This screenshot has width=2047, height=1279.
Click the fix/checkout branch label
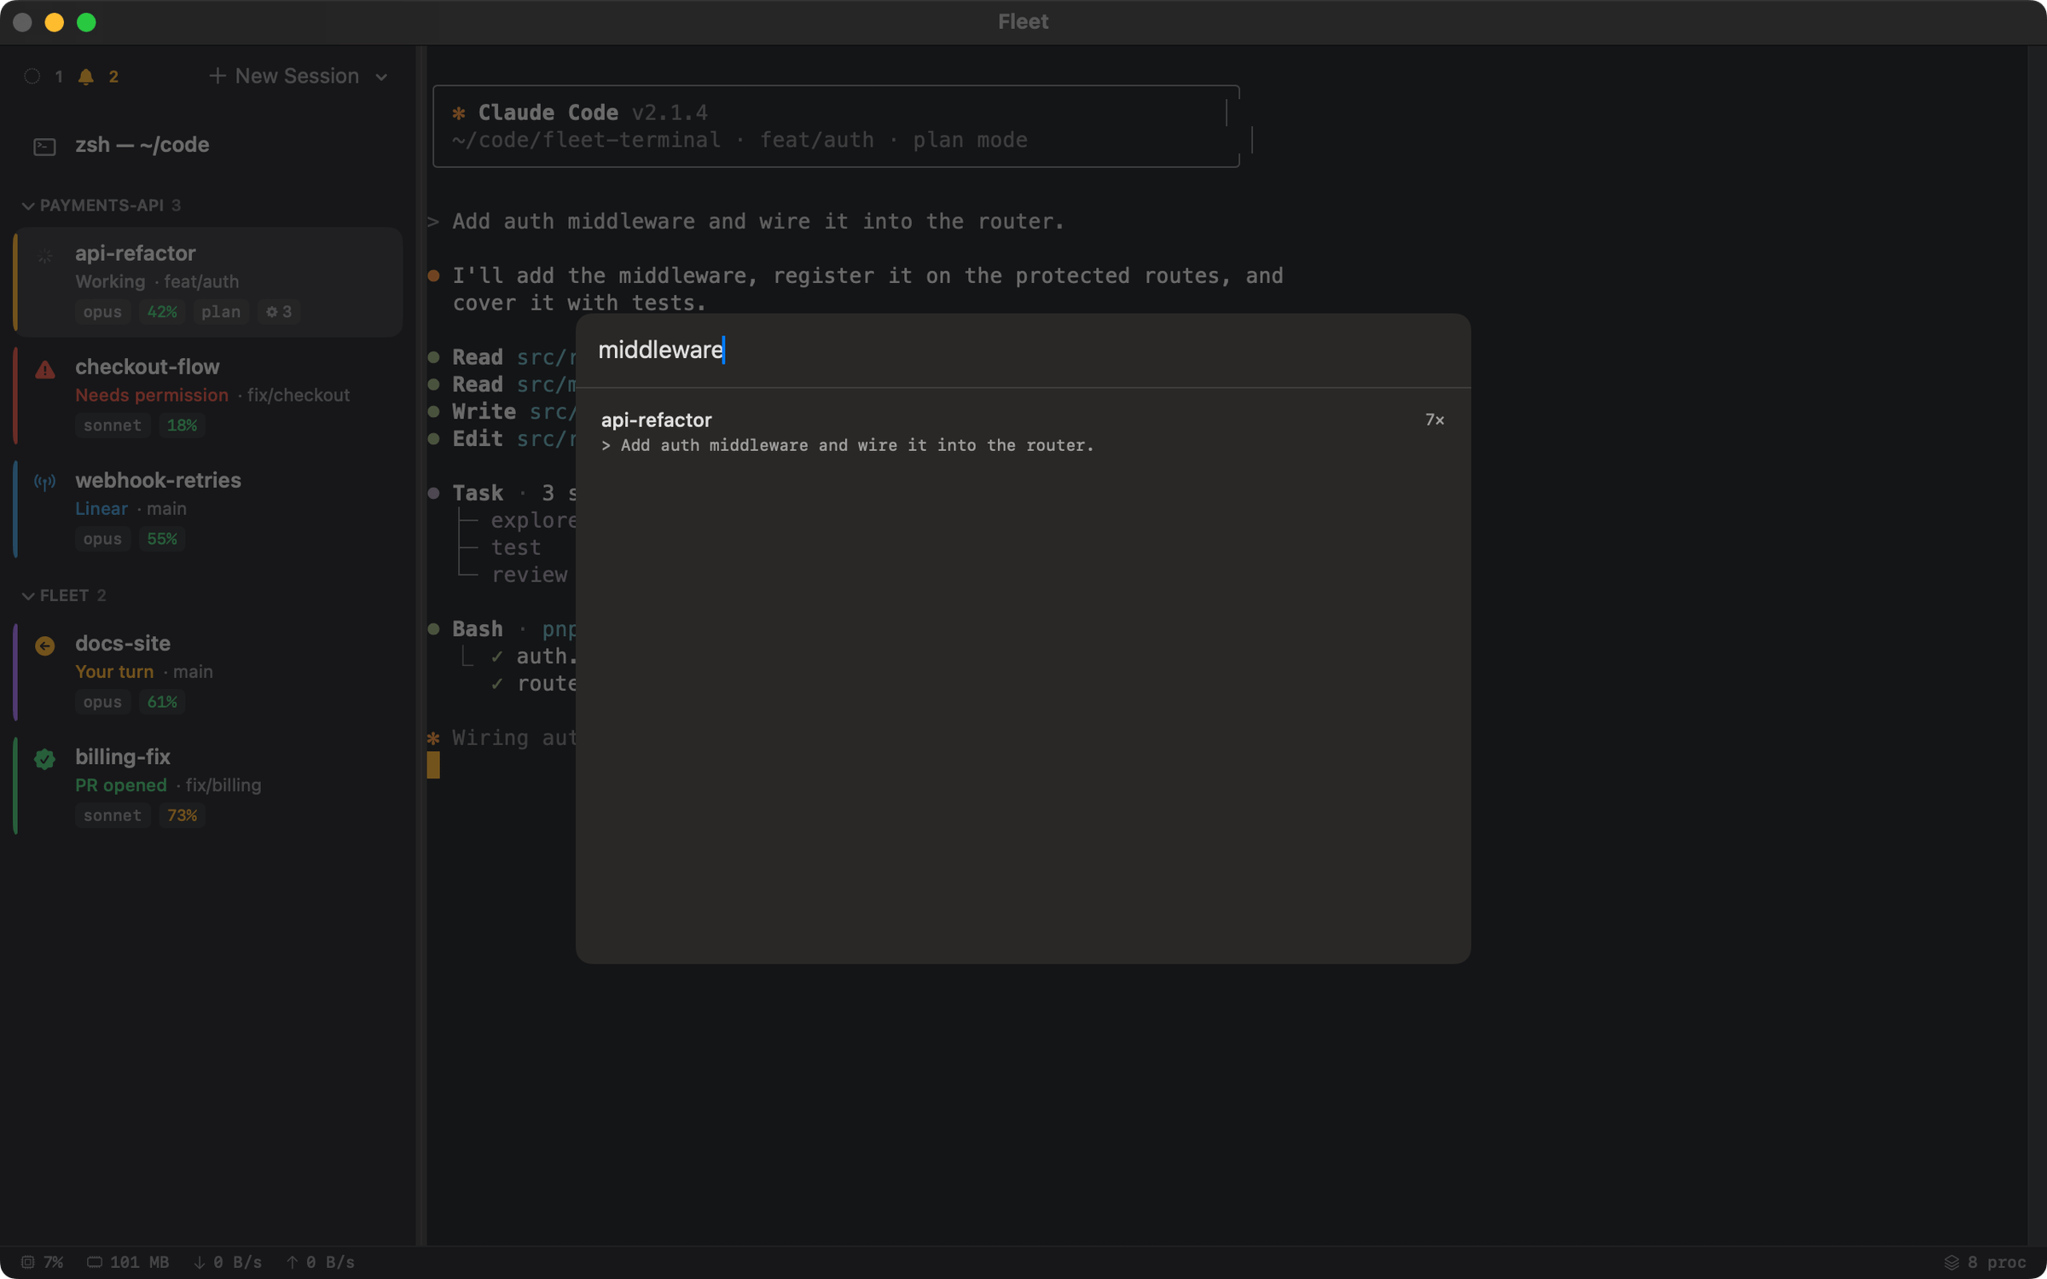coord(299,395)
